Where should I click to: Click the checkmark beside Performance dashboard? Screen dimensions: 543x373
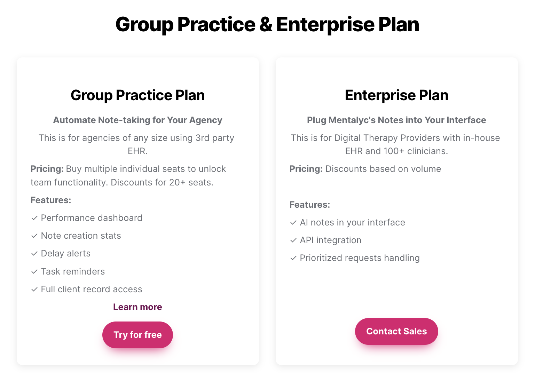pos(34,218)
